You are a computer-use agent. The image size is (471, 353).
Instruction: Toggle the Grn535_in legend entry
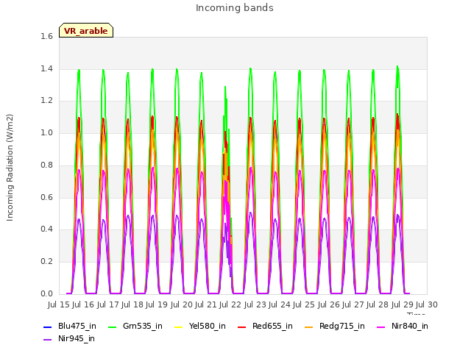[x=135, y=327]
